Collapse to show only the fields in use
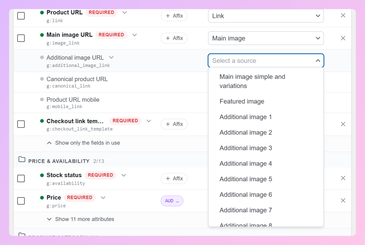This screenshot has width=365, height=245. 83,143
